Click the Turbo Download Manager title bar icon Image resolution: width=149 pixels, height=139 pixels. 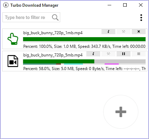(6, 5)
